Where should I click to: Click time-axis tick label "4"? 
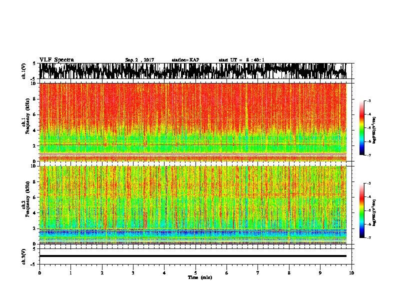(164, 273)
